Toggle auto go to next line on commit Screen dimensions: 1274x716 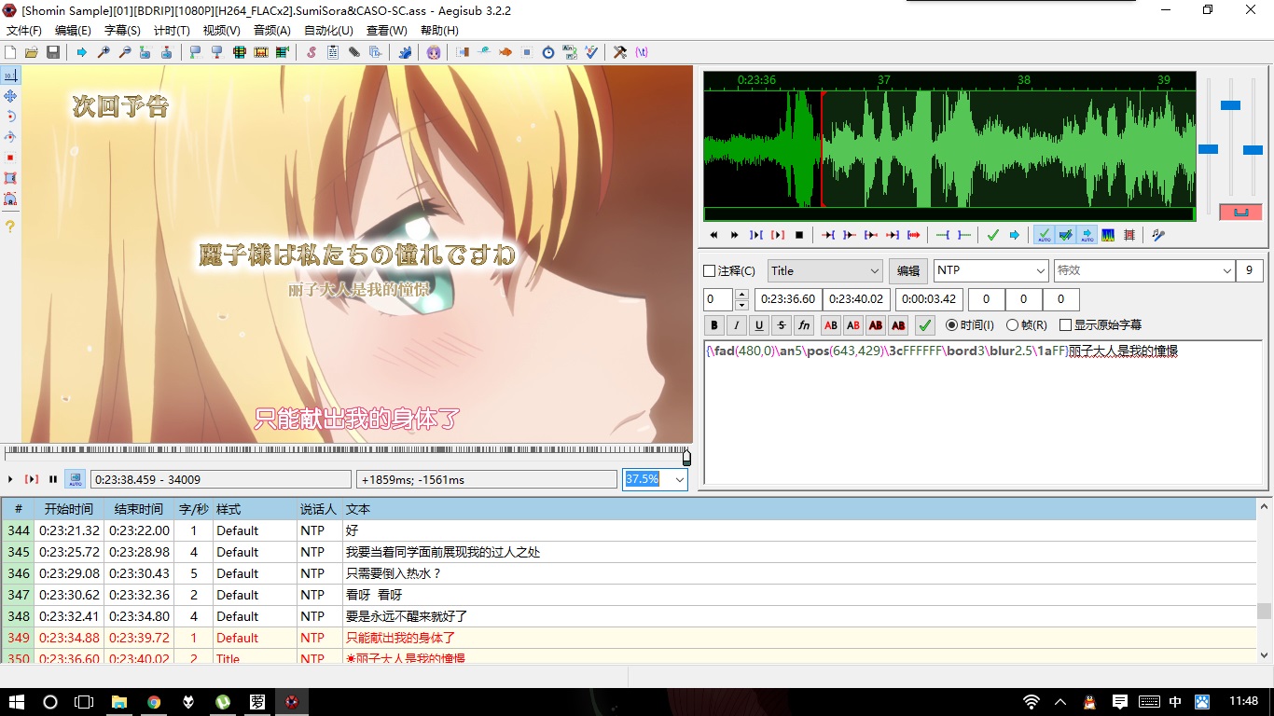click(1065, 235)
